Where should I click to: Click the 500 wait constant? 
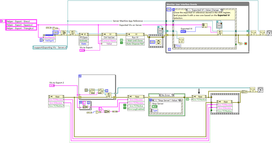pos(152,42)
